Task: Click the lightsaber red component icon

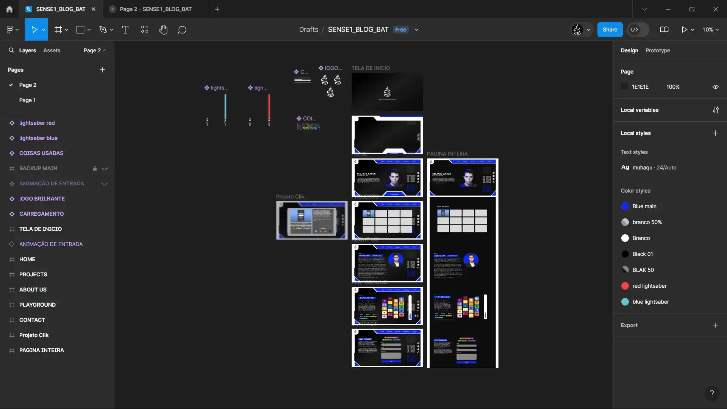Action: (12, 123)
